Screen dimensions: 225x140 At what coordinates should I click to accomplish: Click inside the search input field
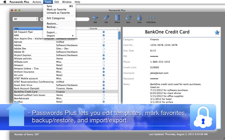(82, 19)
